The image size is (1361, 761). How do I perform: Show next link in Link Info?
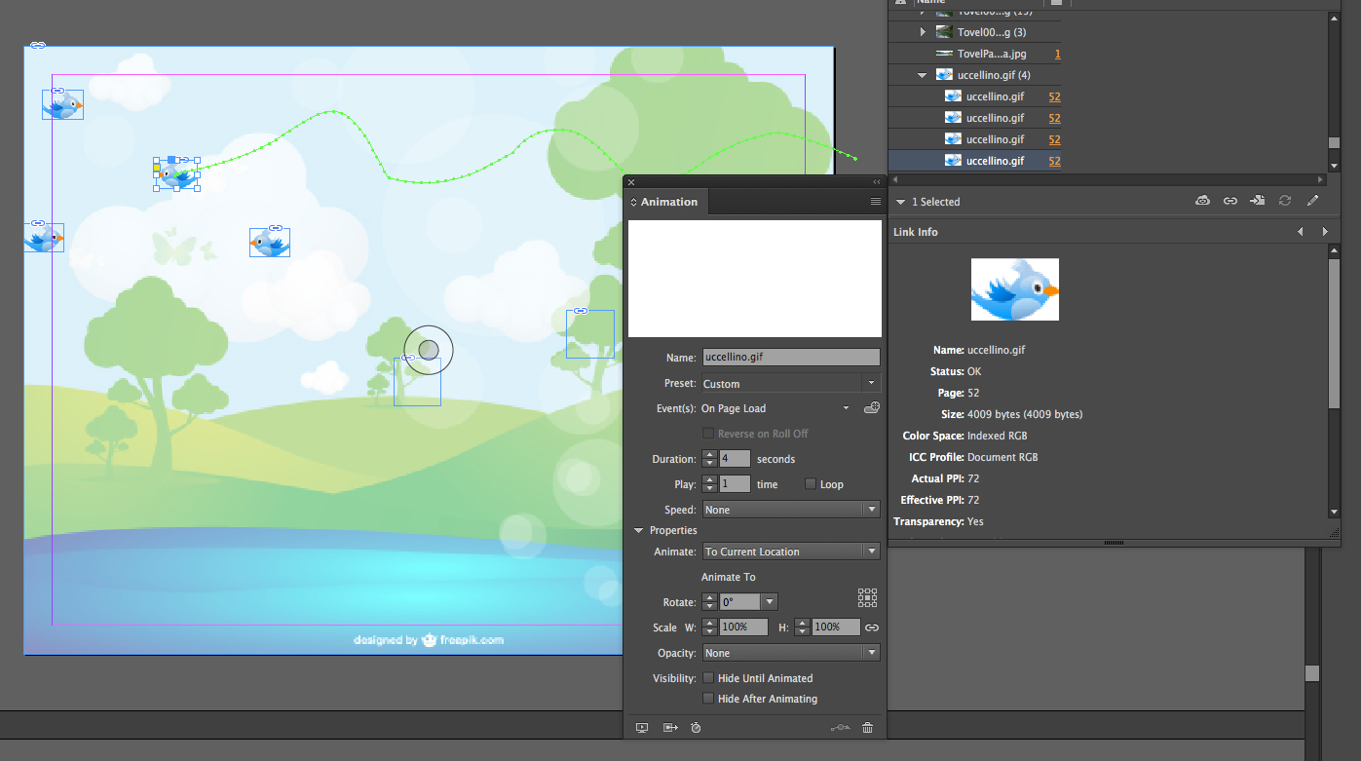1325,232
